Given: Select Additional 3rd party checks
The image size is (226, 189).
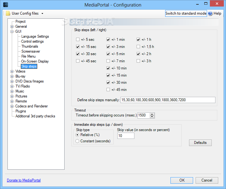Looking at the screenshot, I should [x=35, y=116].
